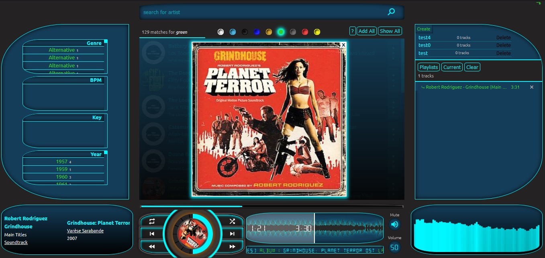Click the Add All button
This screenshot has height=258, width=545.
tap(366, 31)
